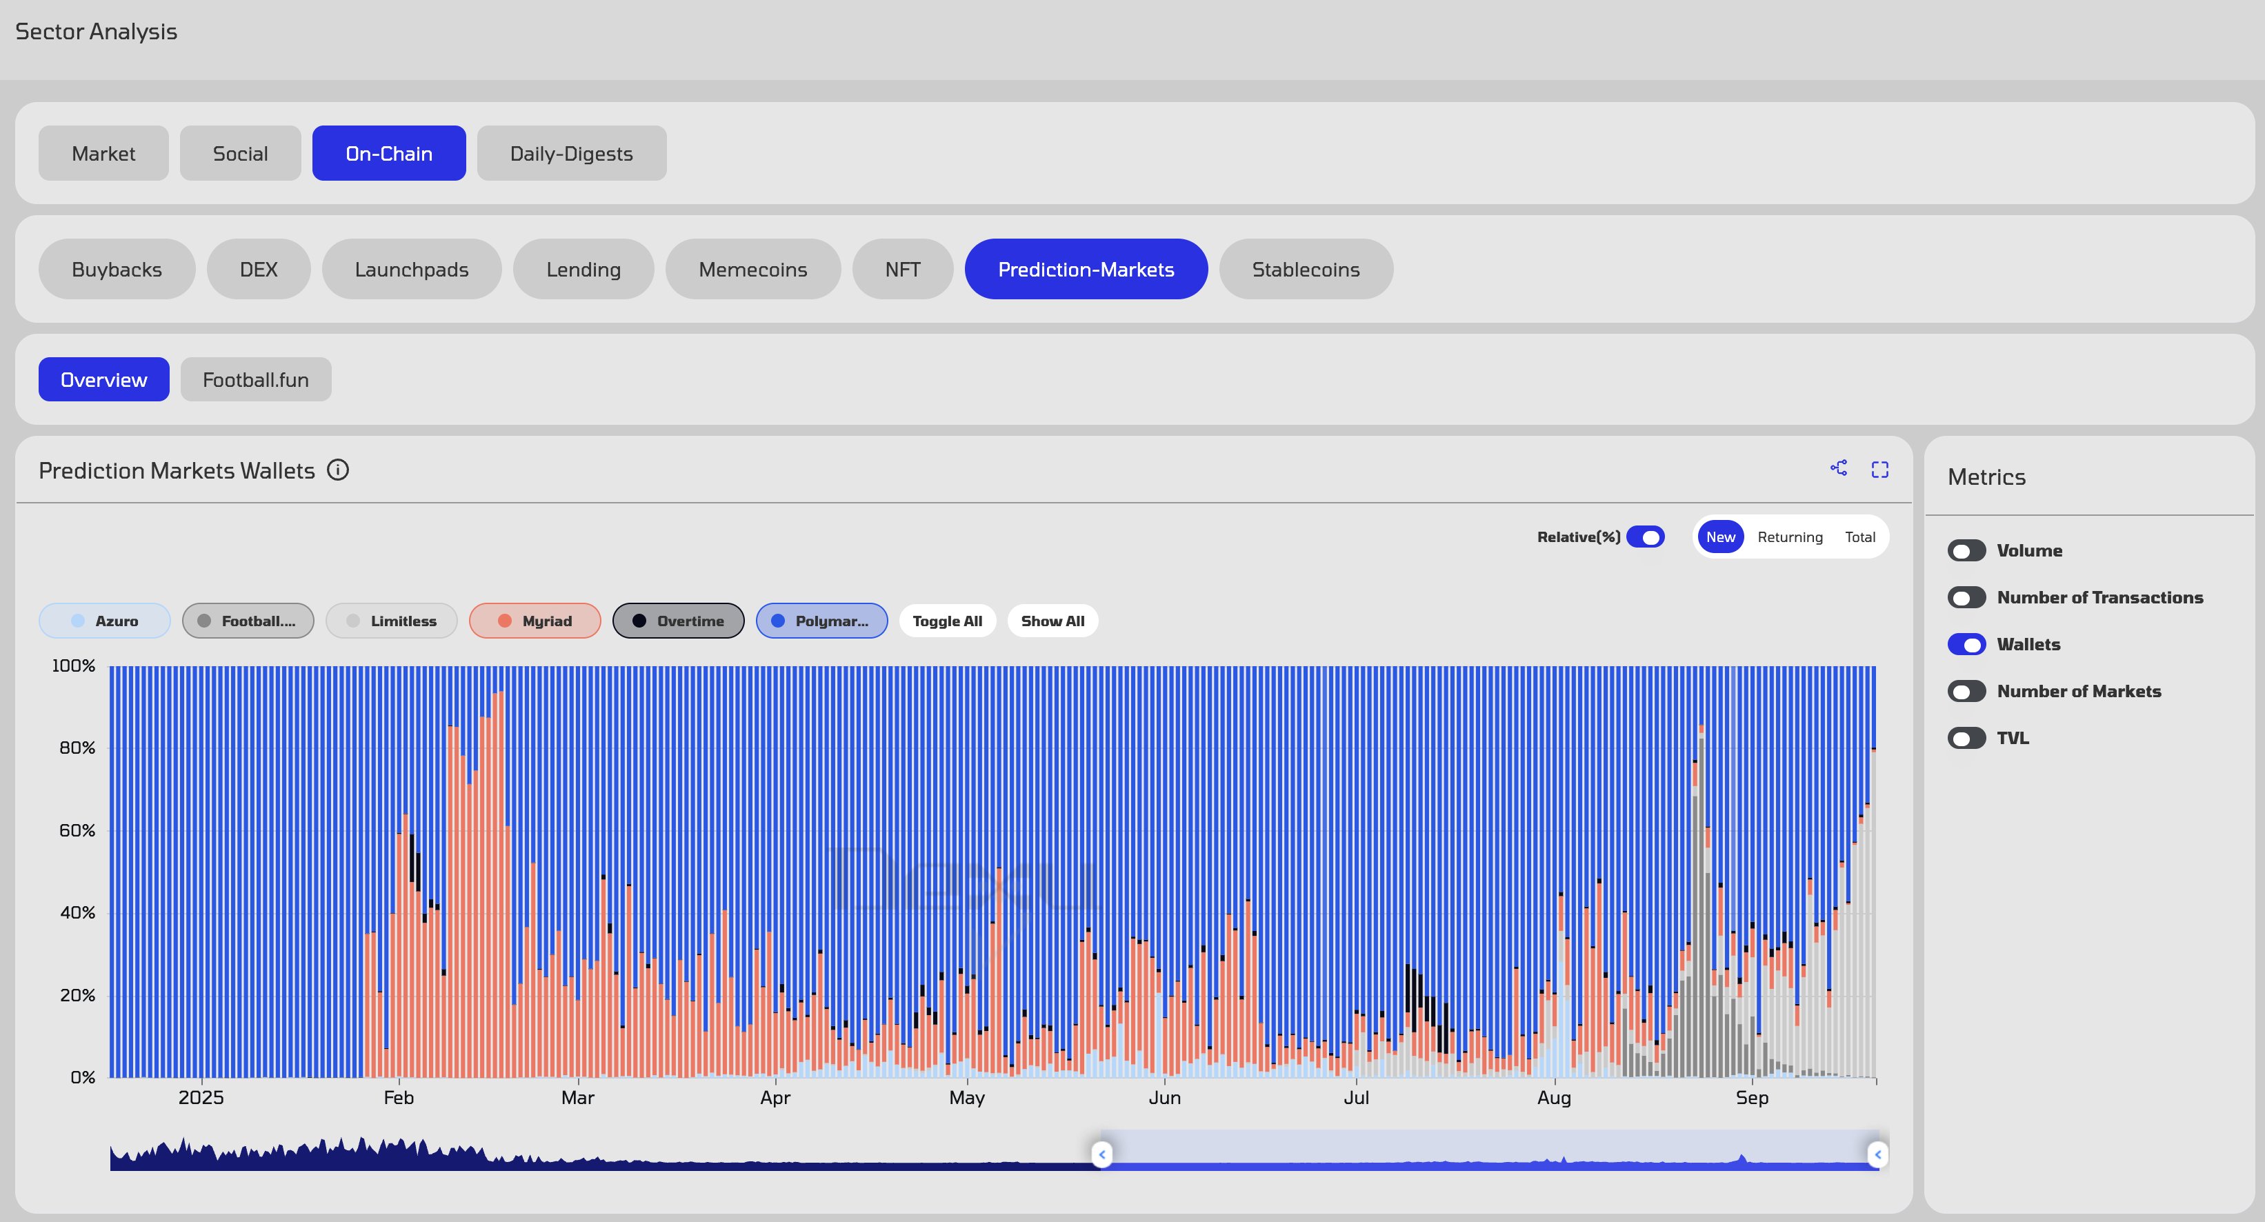Click the Feb x-axis label
This screenshot has width=2265, height=1222.
point(399,1098)
